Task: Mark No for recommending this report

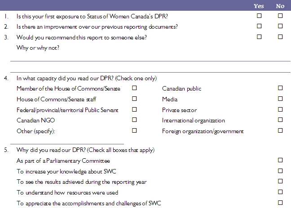Action: click(x=280, y=37)
